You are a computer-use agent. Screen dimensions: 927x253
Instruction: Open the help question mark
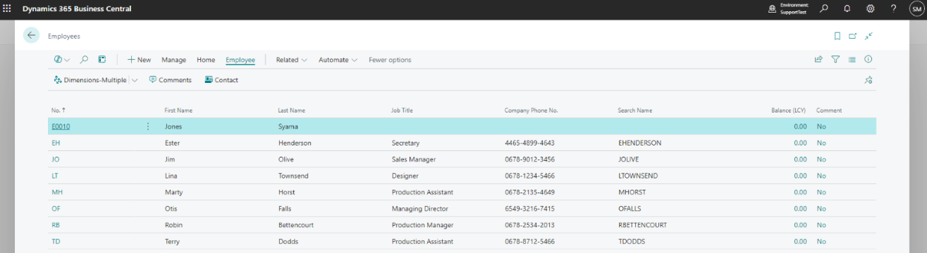pos(893,8)
